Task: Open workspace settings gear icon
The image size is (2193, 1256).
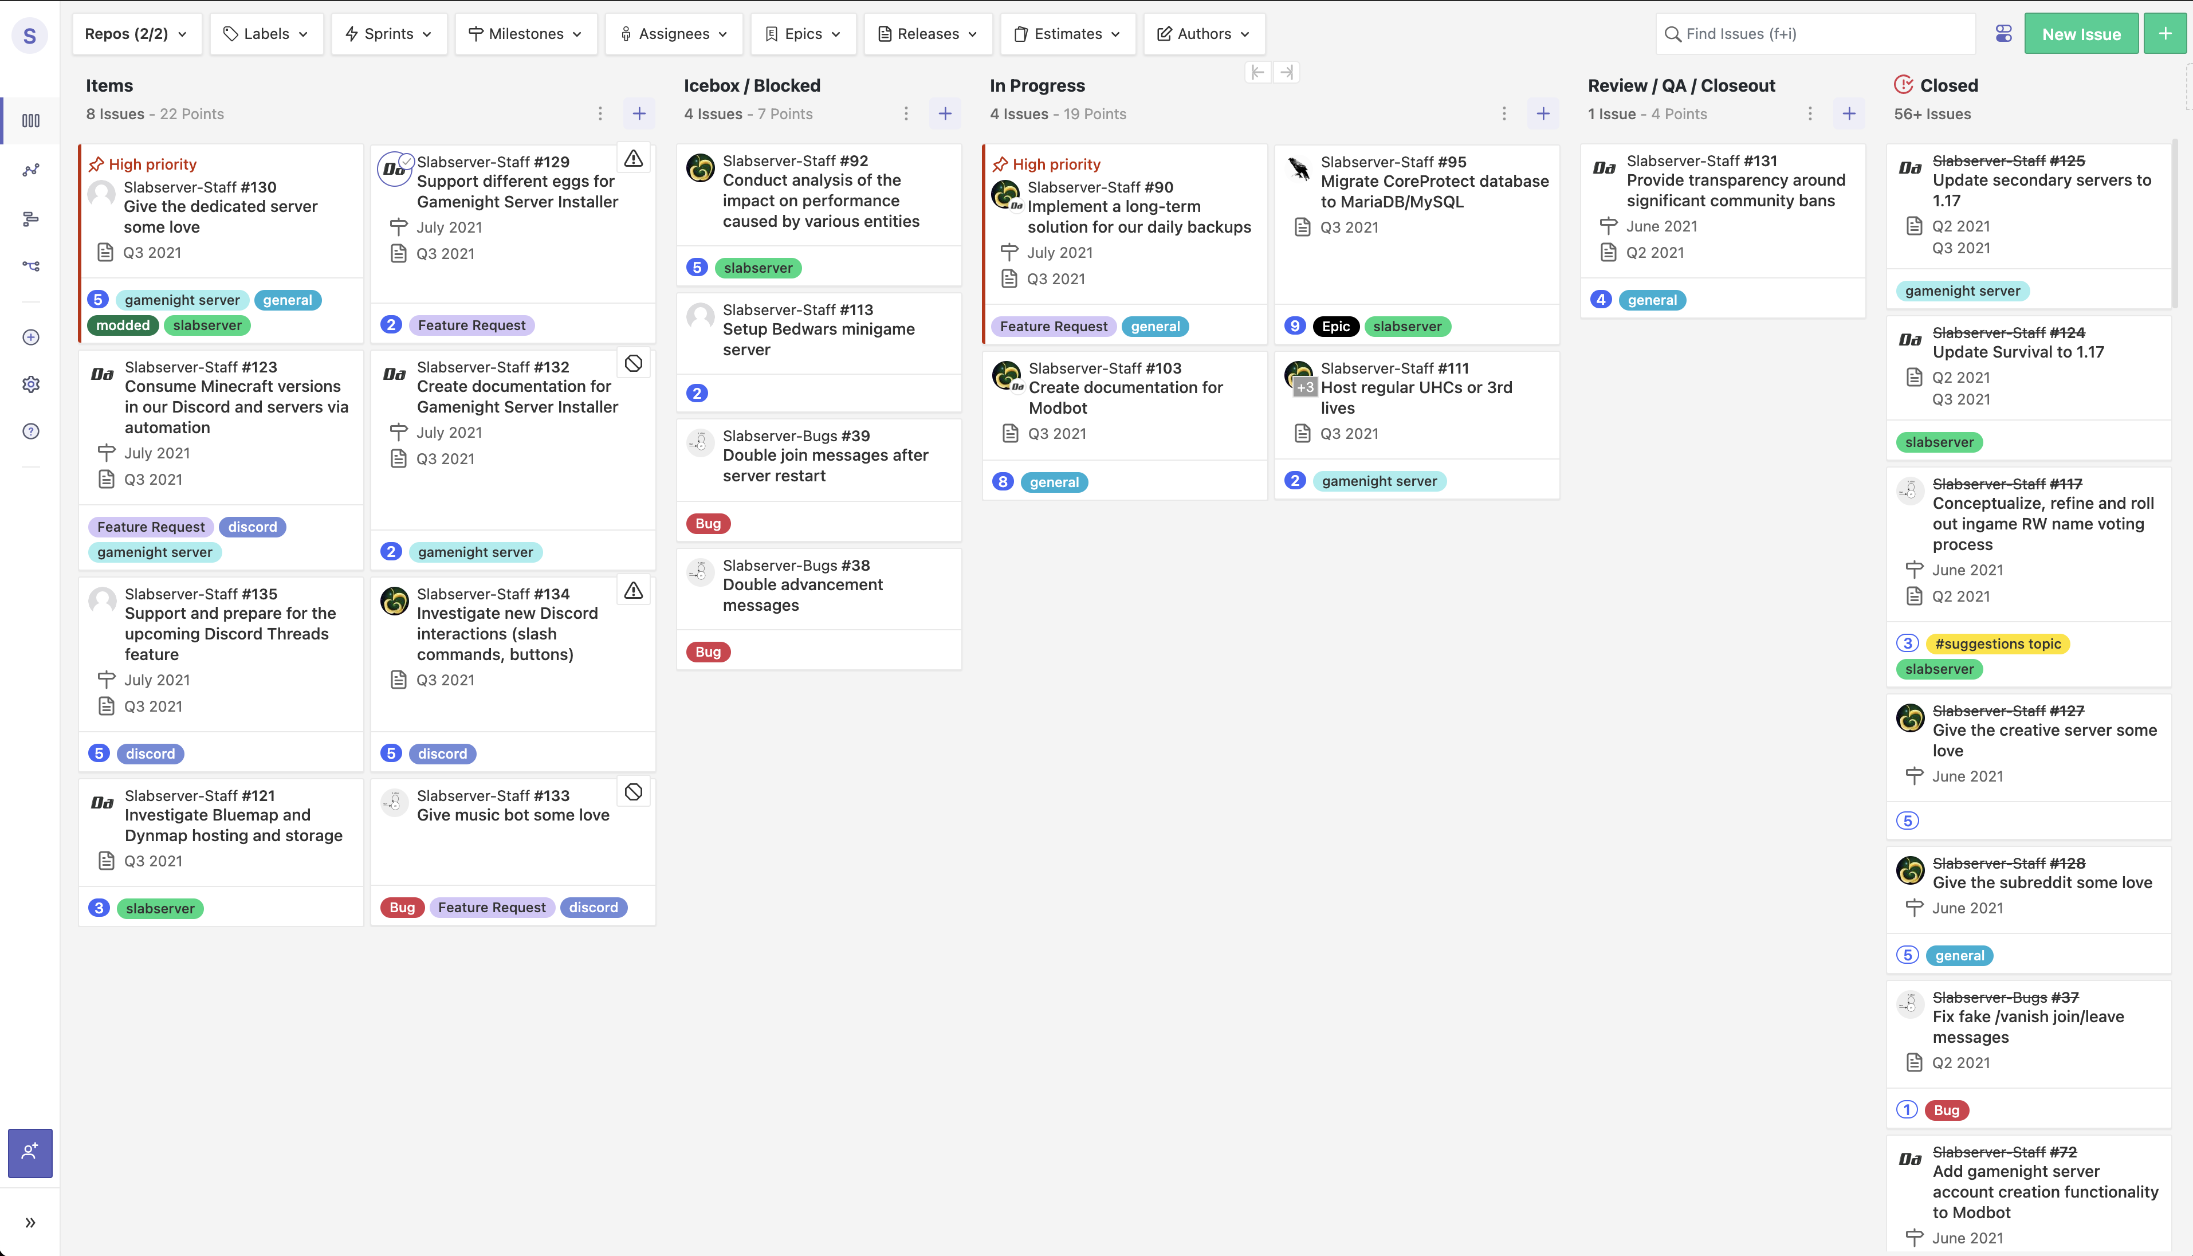Action: pos(30,384)
